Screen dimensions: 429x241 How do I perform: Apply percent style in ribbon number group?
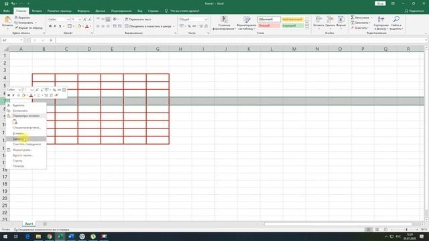pos(189,26)
